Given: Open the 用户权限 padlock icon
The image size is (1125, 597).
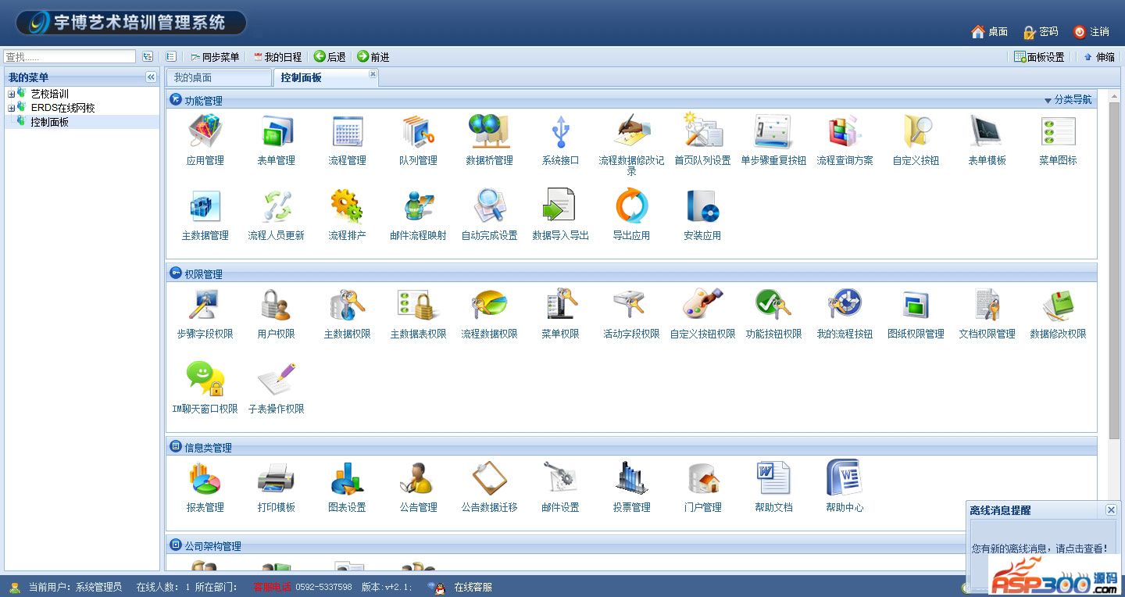Looking at the screenshot, I should [277, 305].
